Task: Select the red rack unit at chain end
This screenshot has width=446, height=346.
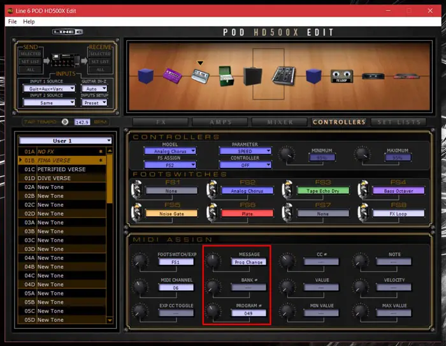Action: point(406,76)
